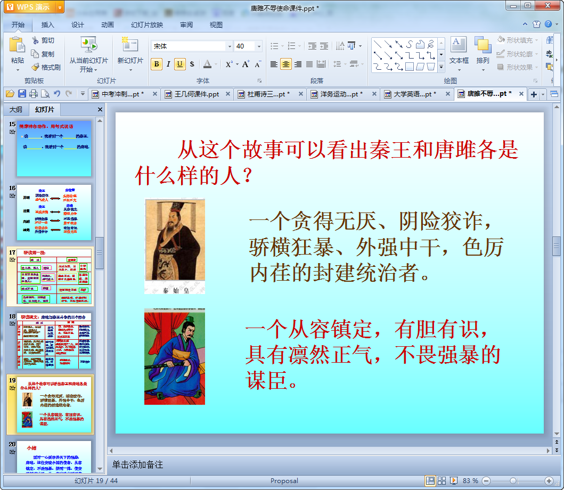Insert a text box (文本框)
The width and height of the screenshot is (564, 490).
[459, 51]
